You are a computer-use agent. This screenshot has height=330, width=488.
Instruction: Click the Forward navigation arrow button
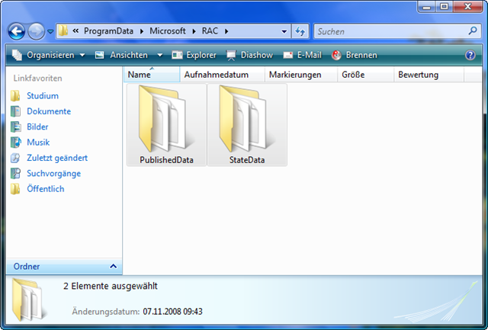[37, 31]
